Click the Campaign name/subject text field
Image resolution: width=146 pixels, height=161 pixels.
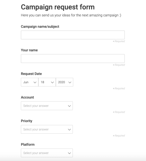(x=73, y=35)
